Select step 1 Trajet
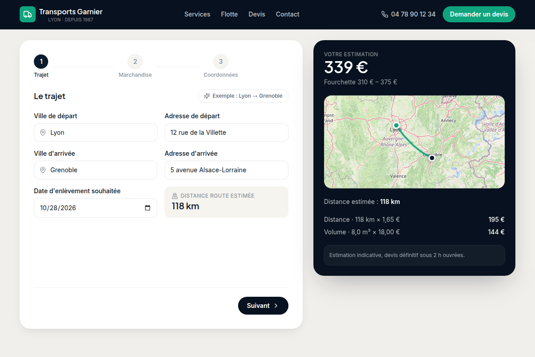 tap(41, 66)
